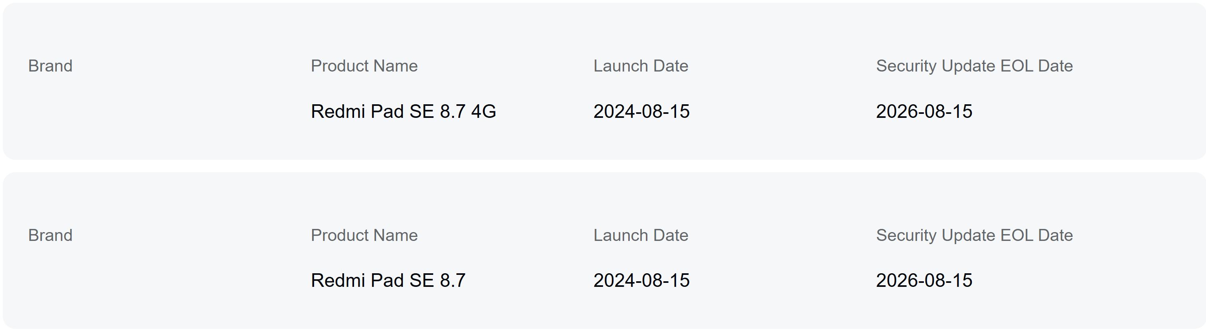
Task: Click the white gap between the two cards
Action: click(603, 166)
